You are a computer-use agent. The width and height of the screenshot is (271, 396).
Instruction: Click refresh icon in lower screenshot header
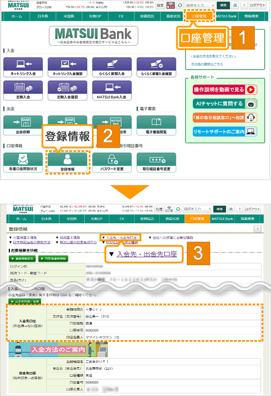coord(178,209)
